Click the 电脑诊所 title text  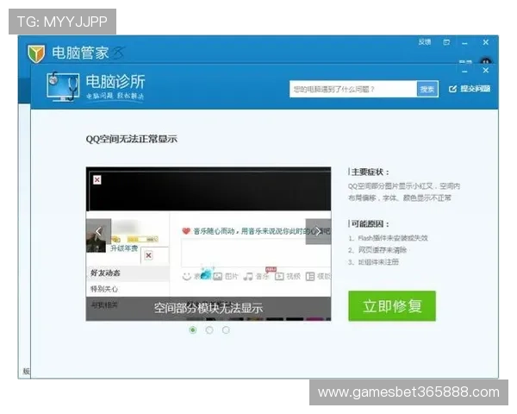[x=115, y=82]
